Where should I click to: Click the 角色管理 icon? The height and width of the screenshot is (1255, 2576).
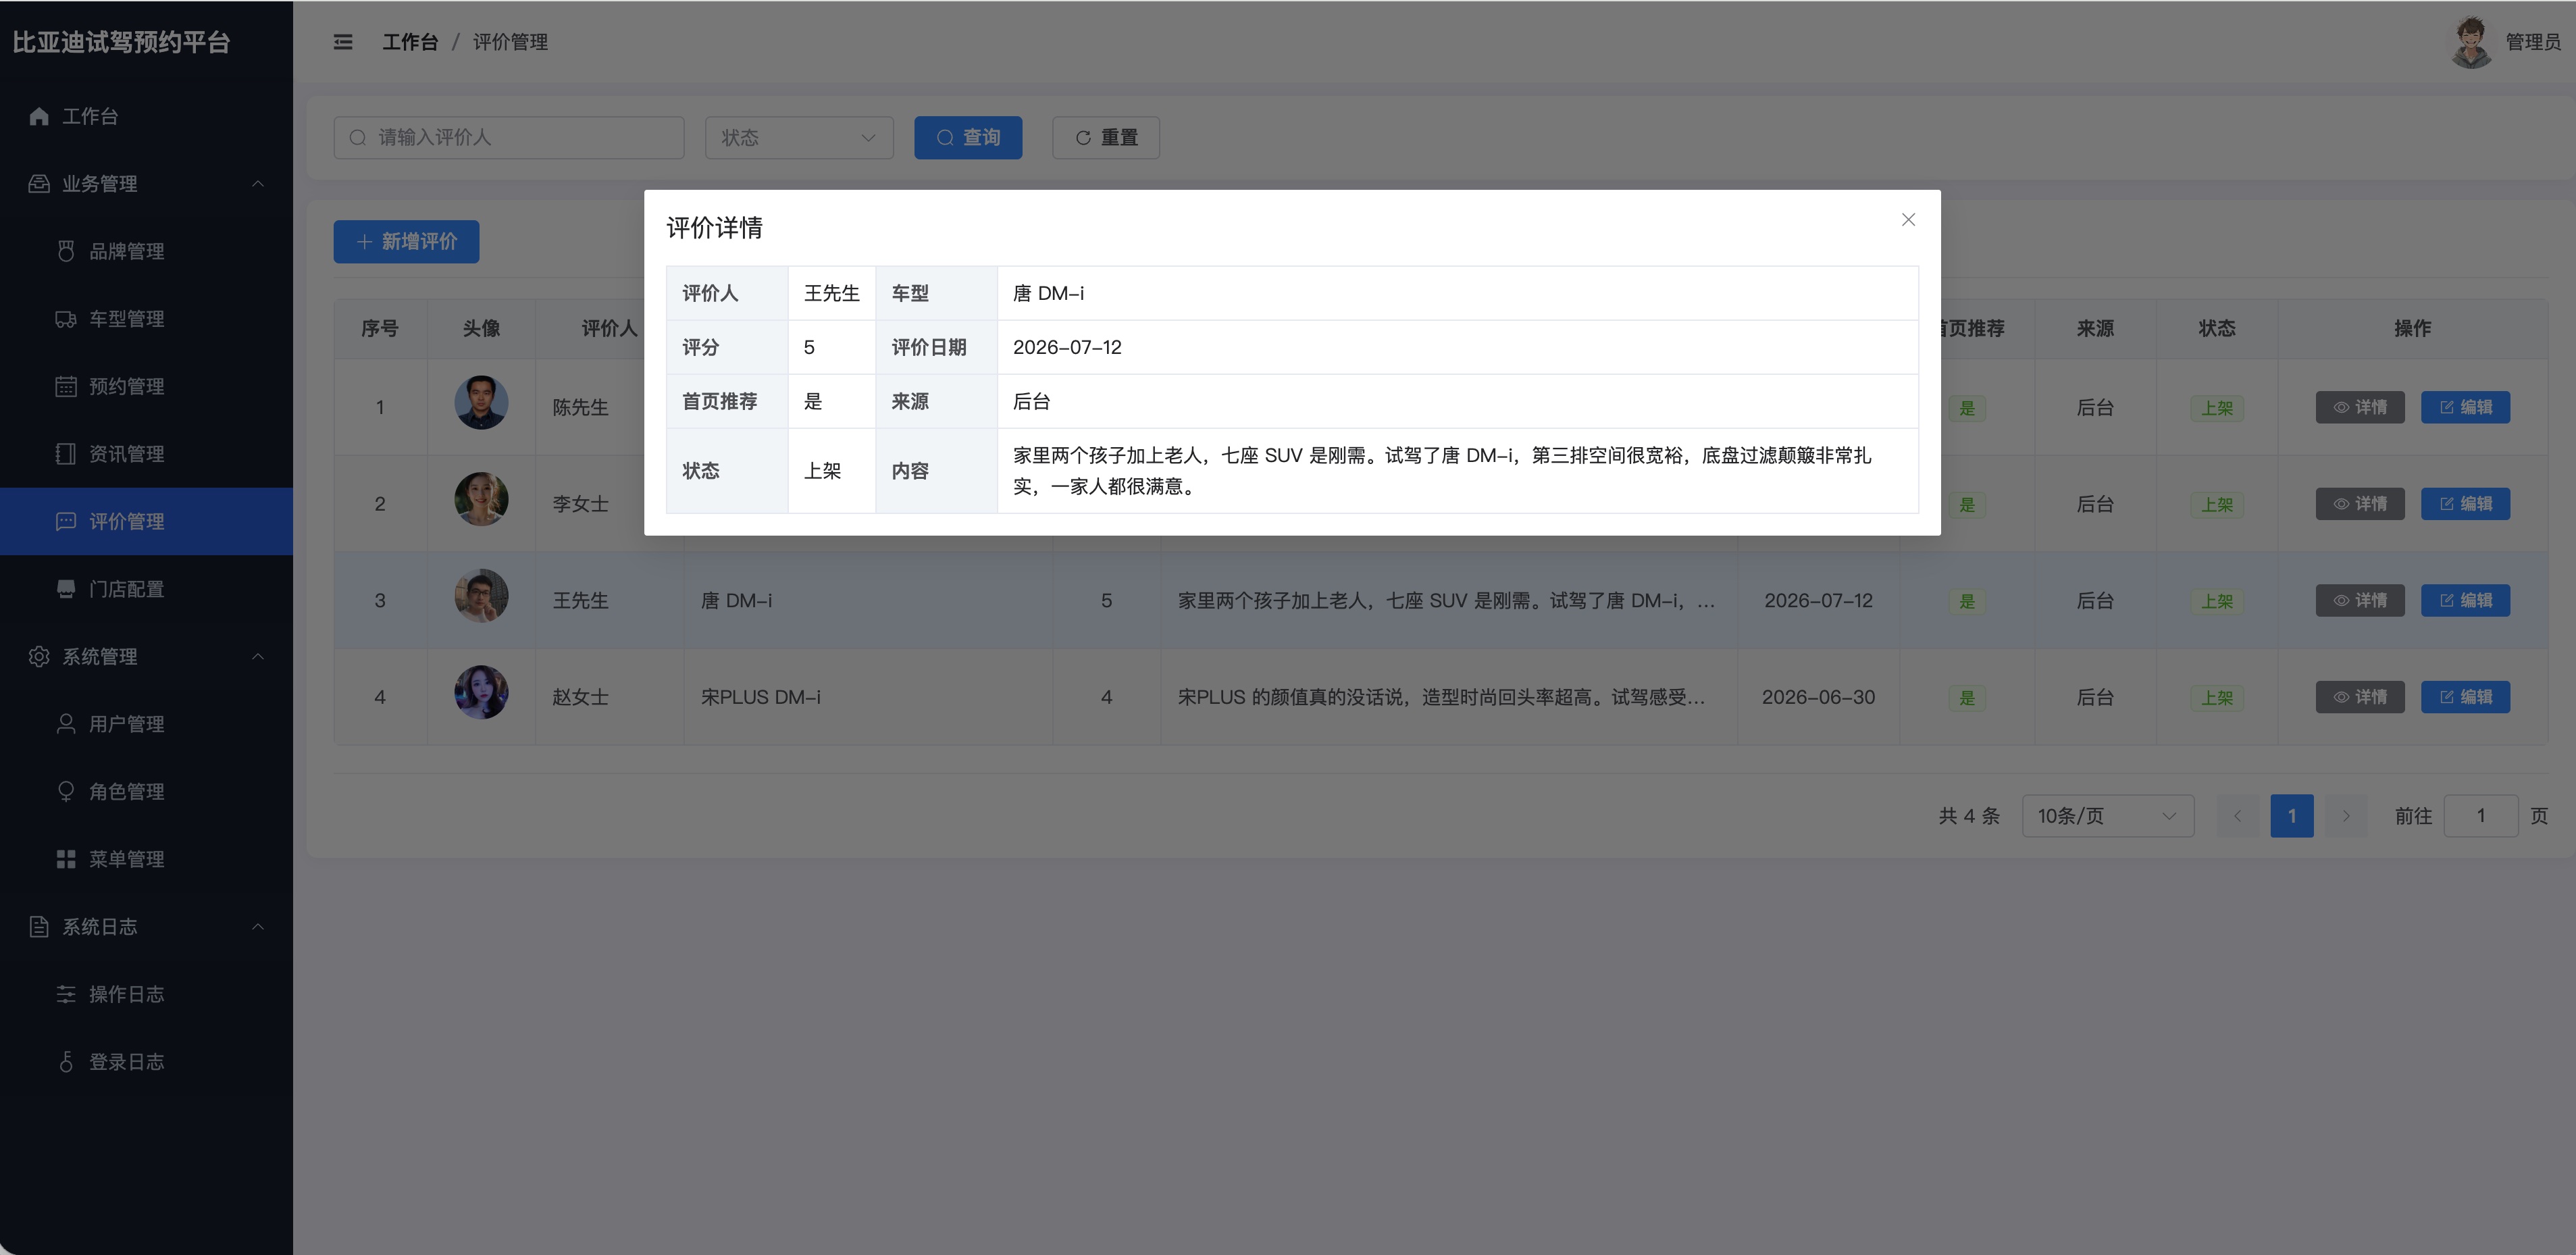tap(66, 791)
